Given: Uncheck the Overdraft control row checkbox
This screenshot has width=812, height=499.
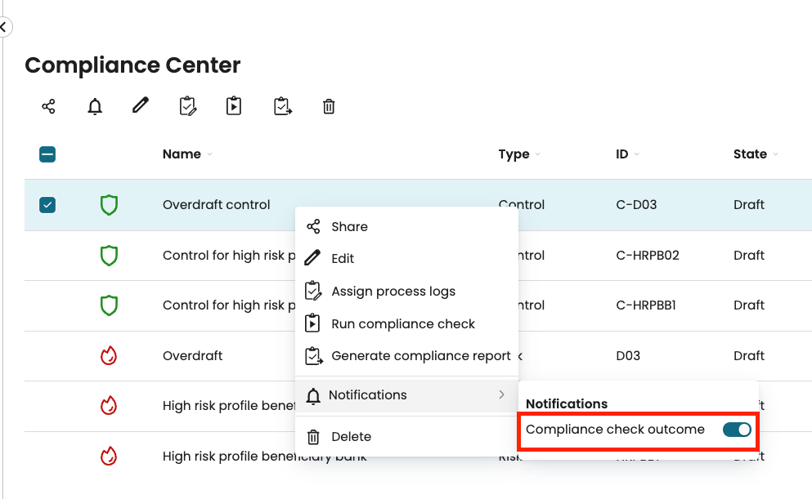Looking at the screenshot, I should [47, 205].
